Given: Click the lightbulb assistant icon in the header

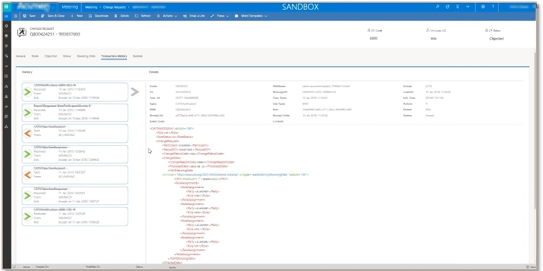Looking at the screenshot, I should coord(458,7).
